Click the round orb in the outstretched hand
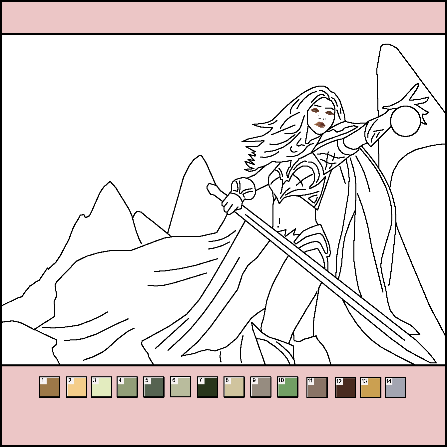This screenshot has width=447, height=447. (406, 121)
